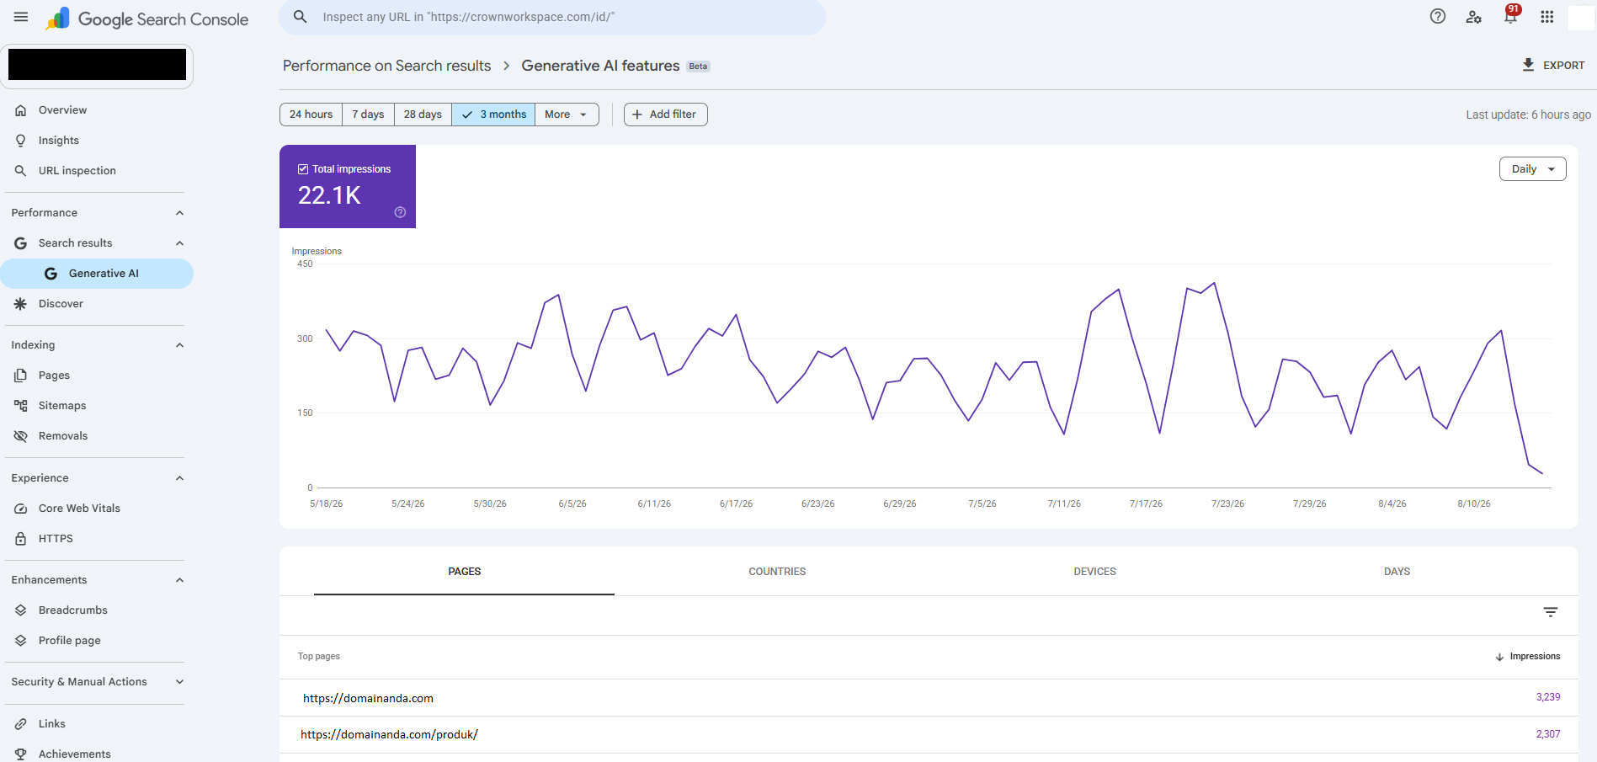This screenshot has height=762, width=1597.
Task: Click the URL inspection magnifier icon
Action: pyautogui.click(x=21, y=171)
